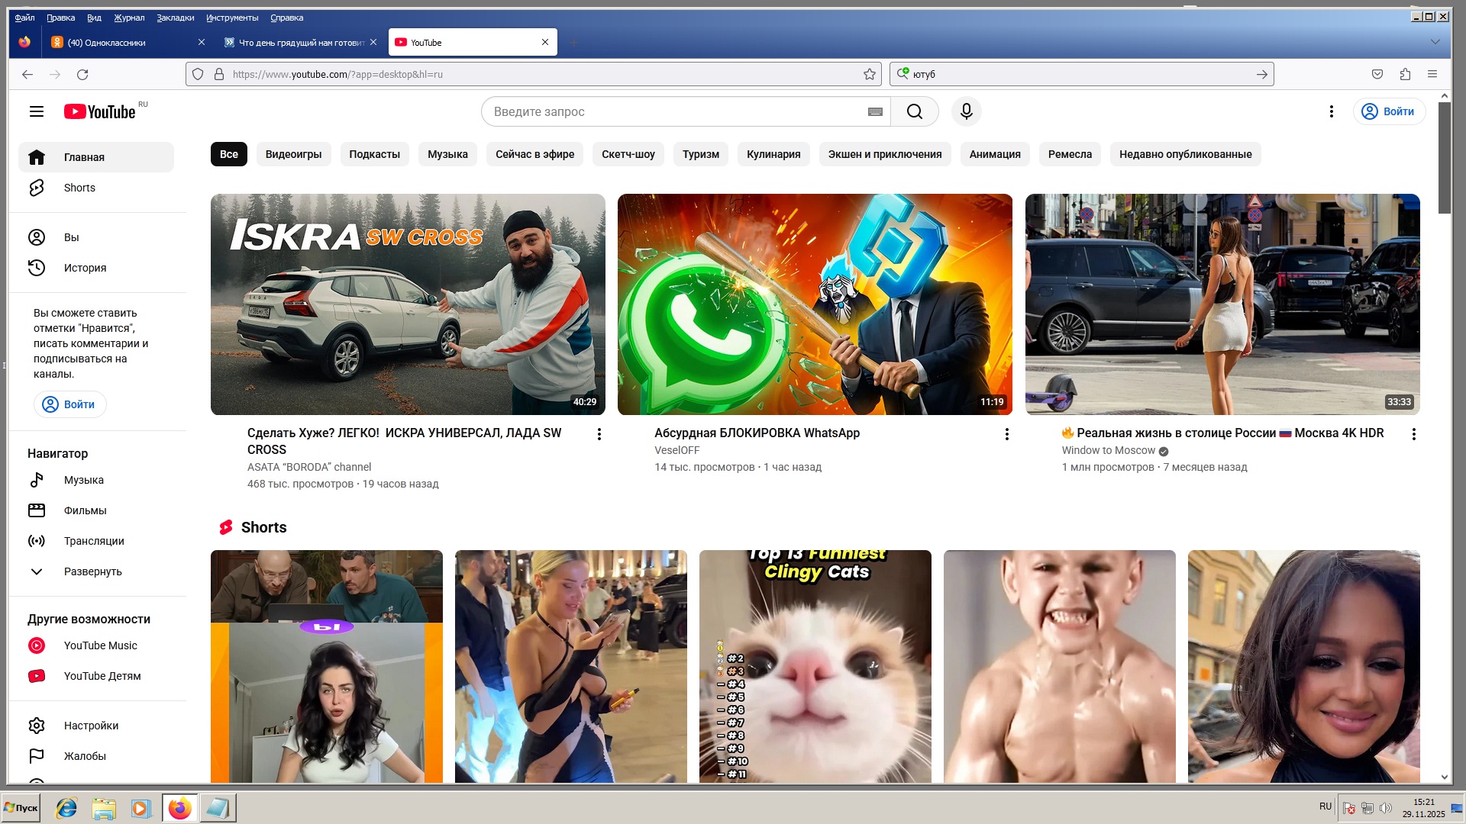Select the Видеоигры filter chip

[293, 154]
